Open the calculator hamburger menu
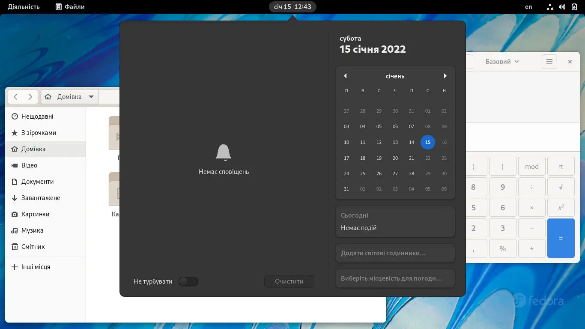The height and width of the screenshot is (329, 585). click(x=549, y=62)
